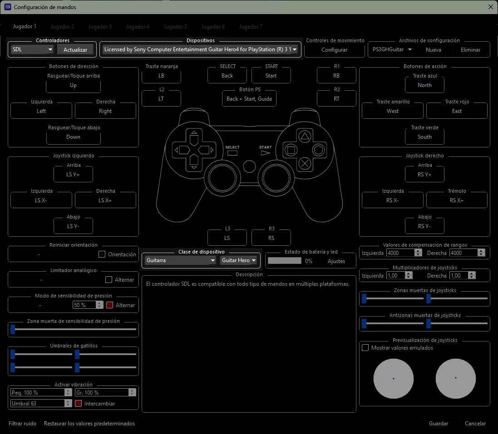Image resolution: width=498 pixels, height=434 pixels.
Task: Click the Zona muerta de sensibilidad slider
Action: (x=74, y=329)
